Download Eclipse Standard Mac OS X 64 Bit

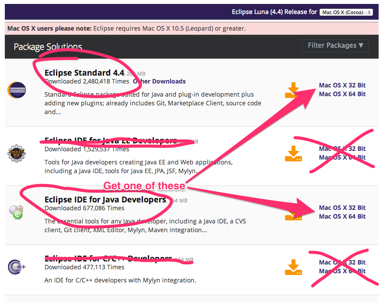(x=342, y=94)
